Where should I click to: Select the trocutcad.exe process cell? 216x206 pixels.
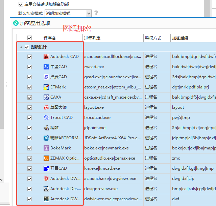[x=113, y=118]
